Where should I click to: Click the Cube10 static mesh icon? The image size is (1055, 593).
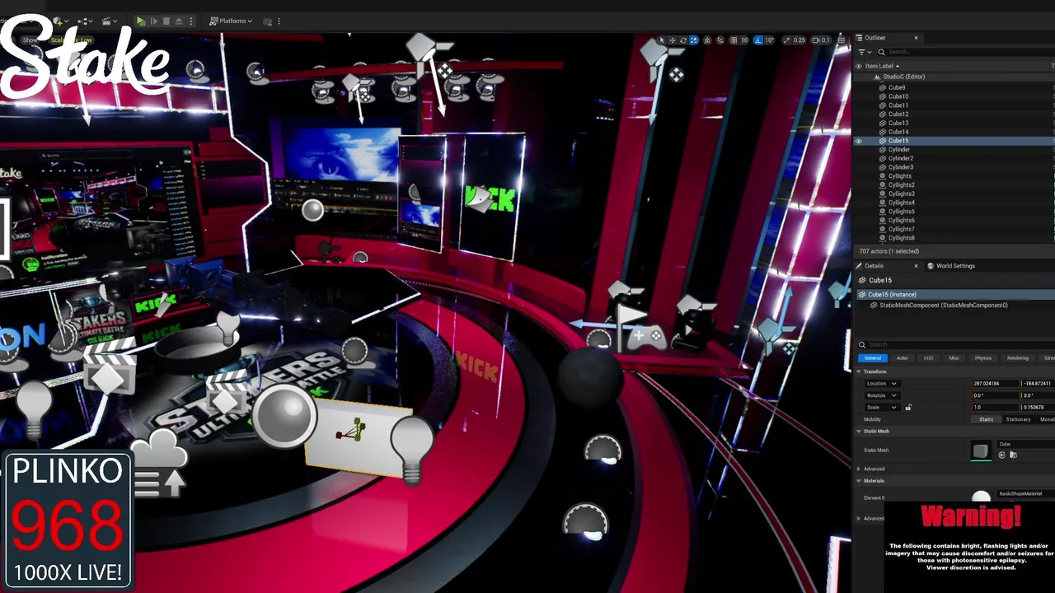tap(883, 96)
